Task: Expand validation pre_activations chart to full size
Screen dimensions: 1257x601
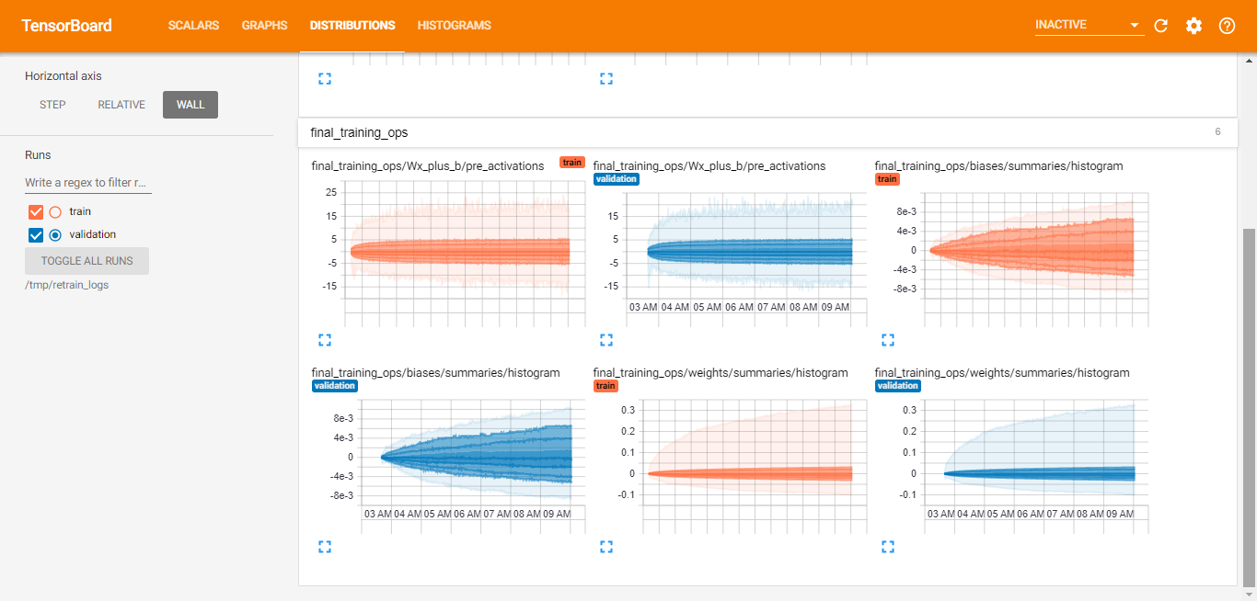Action: tap(605, 340)
